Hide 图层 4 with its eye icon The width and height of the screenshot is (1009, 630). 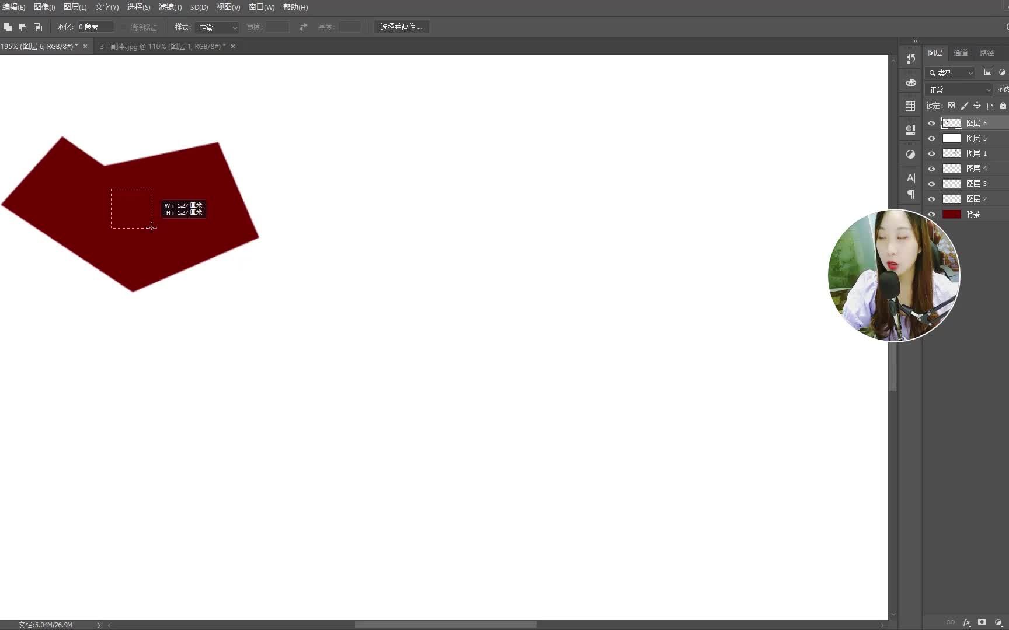[931, 169]
